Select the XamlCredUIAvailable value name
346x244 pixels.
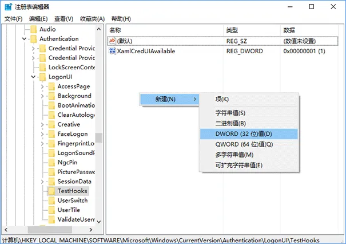[146, 51]
